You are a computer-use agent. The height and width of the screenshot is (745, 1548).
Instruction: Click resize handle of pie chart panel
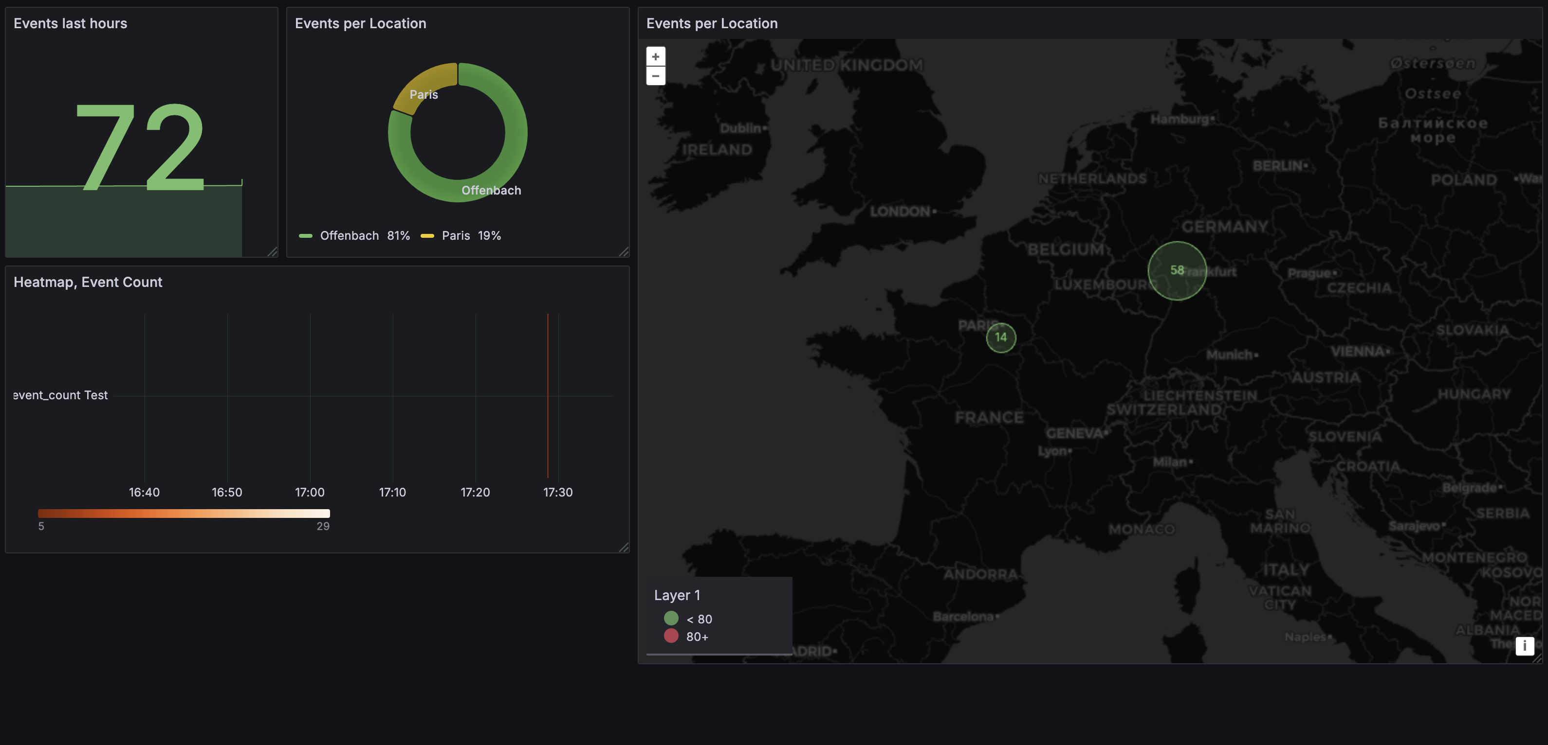624,251
